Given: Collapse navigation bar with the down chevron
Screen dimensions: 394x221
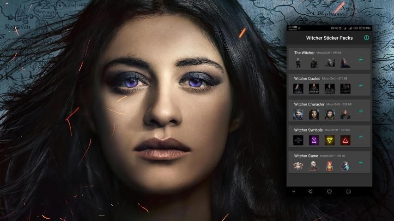Looking at the screenshot, I should (293, 191).
